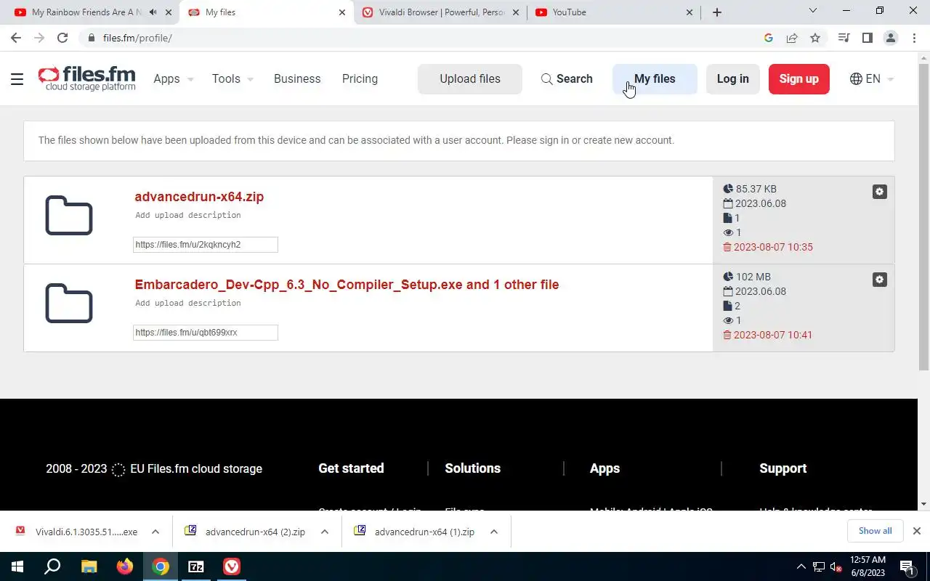Click the browser back arrow
The height and width of the screenshot is (581, 930).
16,38
